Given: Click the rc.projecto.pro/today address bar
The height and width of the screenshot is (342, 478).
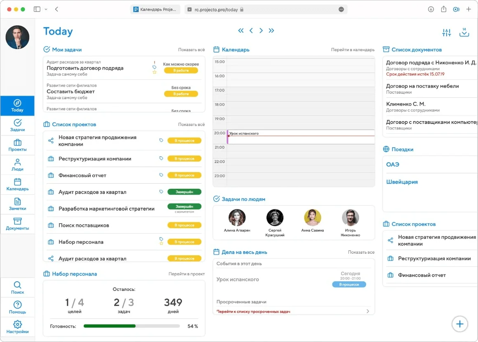Looking at the screenshot, I should pos(266,9).
